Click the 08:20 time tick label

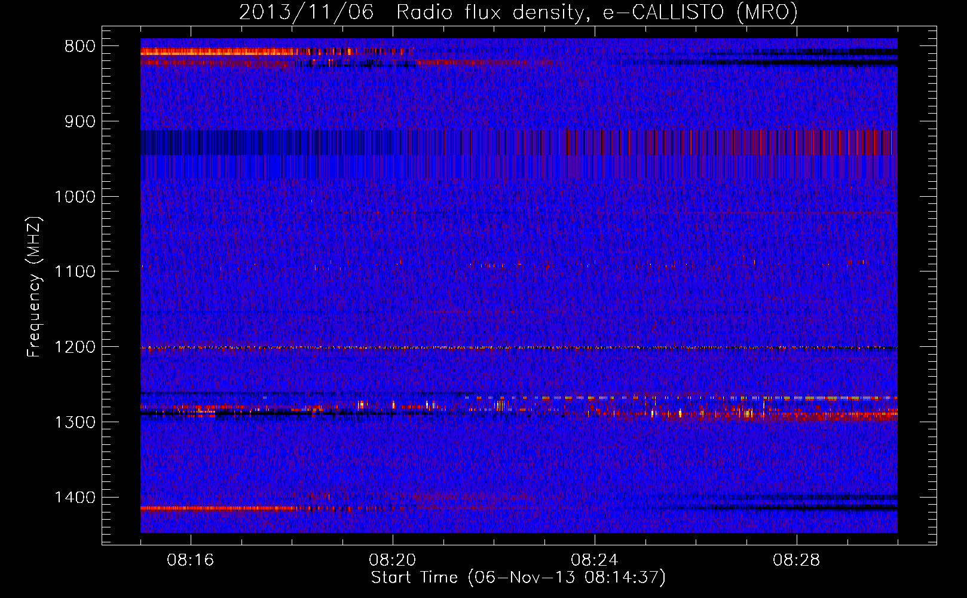[x=393, y=560]
